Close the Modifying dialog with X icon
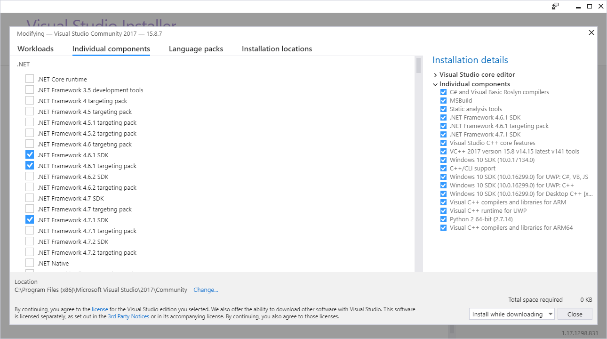The height and width of the screenshot is (339, 607). coord(591,32)
